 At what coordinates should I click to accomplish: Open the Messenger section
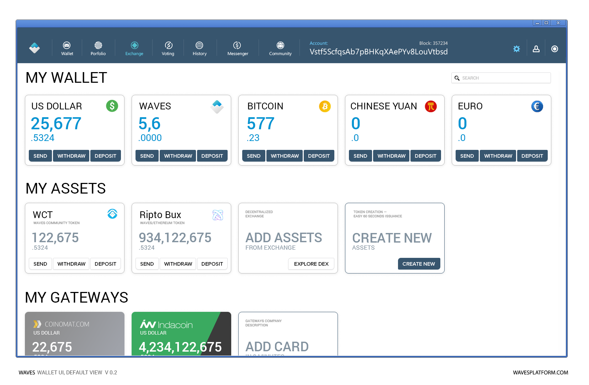[238, 49]
